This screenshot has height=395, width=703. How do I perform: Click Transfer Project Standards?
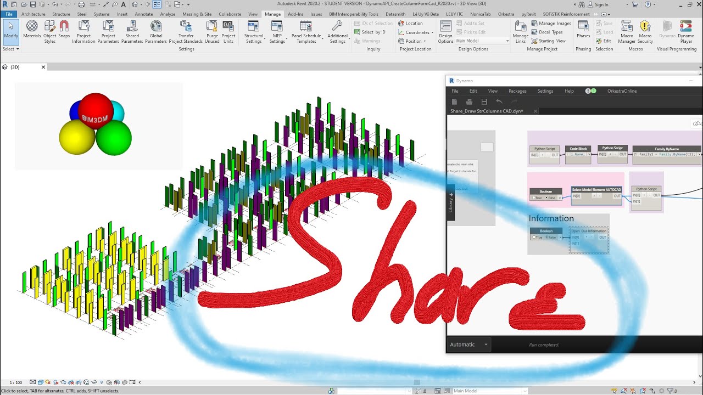coord(186,31)
